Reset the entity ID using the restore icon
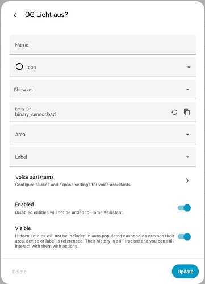The height and width of the screenshot is (284, 205). [x=174, y=112]
